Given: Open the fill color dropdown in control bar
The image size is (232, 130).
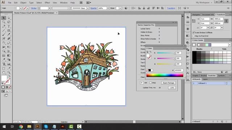Looking at the screenshot, I should (x=21, y=8).
